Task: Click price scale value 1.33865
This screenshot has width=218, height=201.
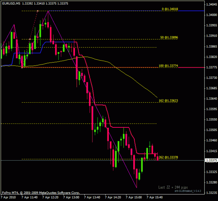Action: pos(212,46)
